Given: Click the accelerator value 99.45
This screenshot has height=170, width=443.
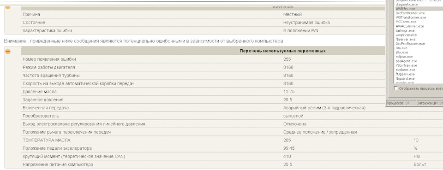Looking at the screenshot, I should (289, 148).
